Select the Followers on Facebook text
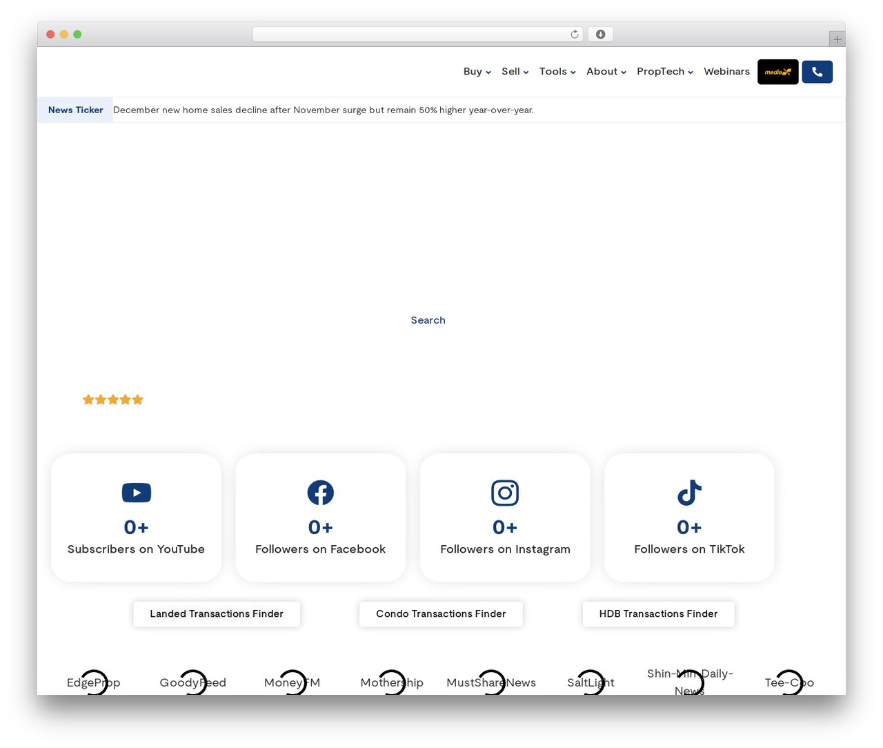Viewport: 883px width, 748px height. pyautogui.click(x=321, y=549)
